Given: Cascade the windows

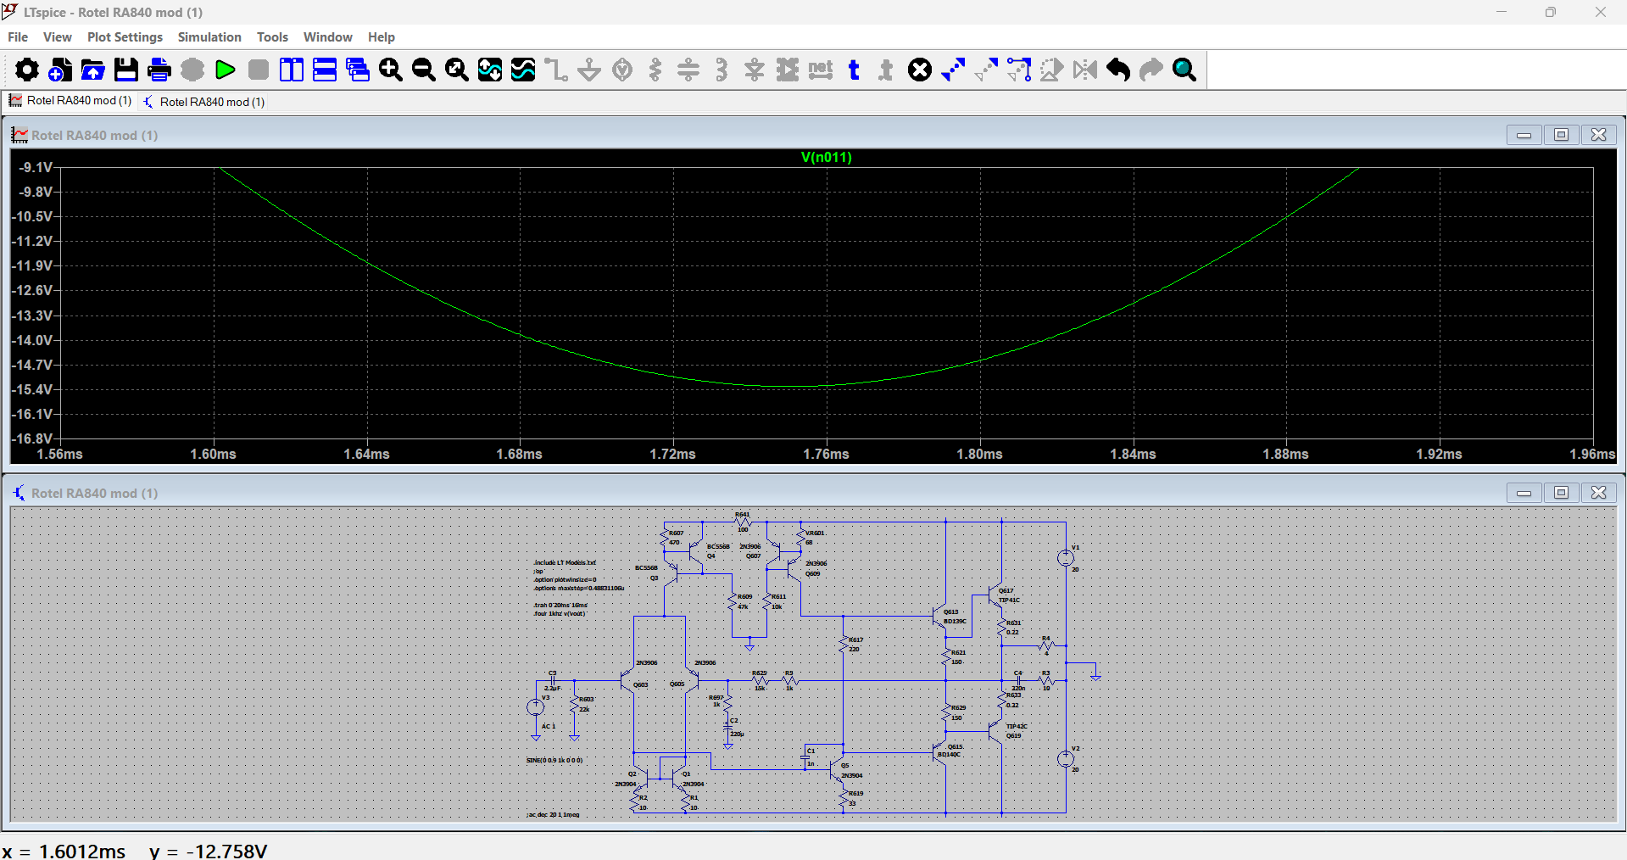Looking at the screenshot, I should point(357,70).
